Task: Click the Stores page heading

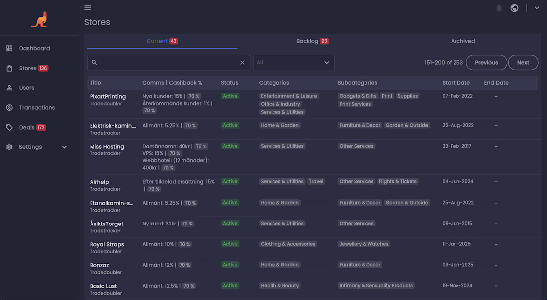Action: coord(97,22)
